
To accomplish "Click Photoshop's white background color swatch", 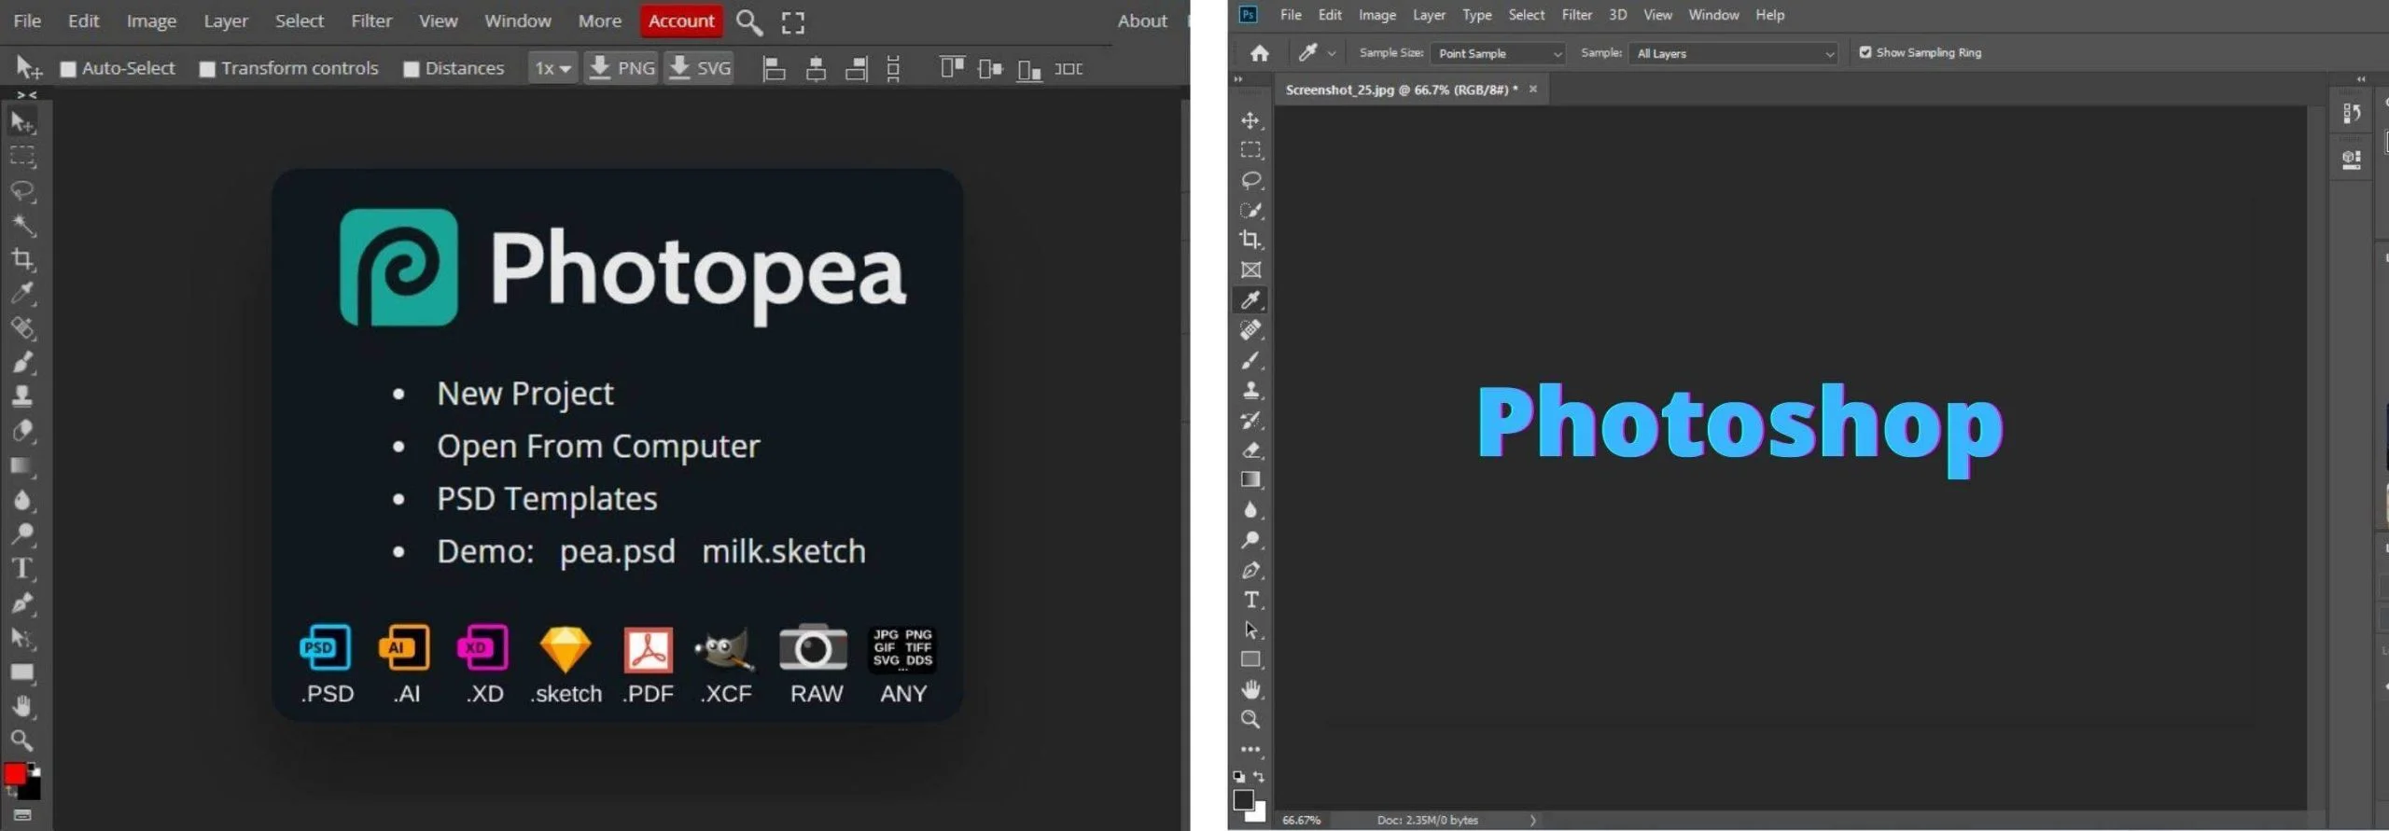I will tap(1261, 815).
